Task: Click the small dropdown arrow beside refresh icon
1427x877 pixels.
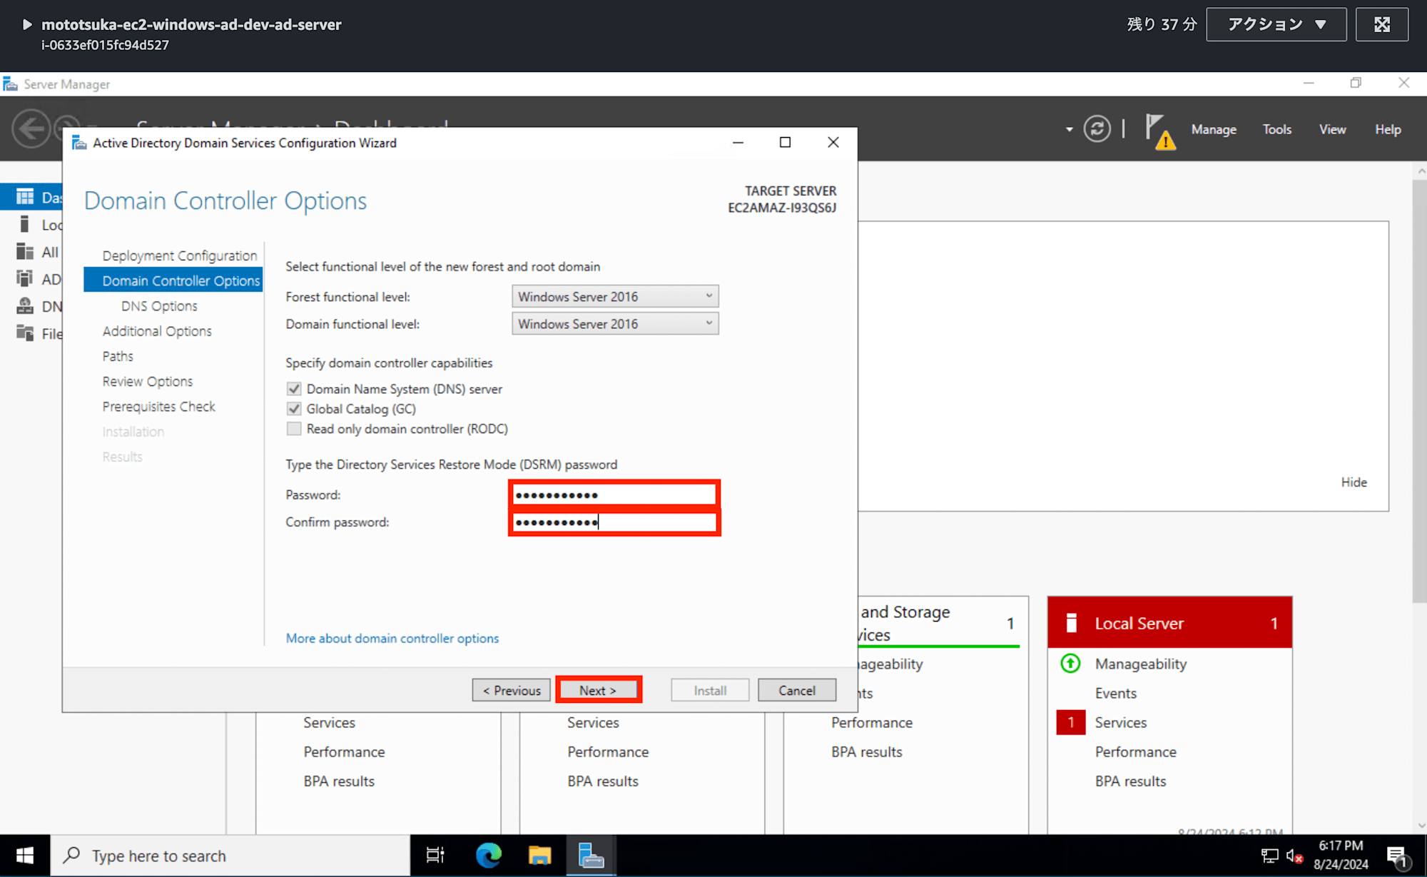Action: tap(1069, 130)
